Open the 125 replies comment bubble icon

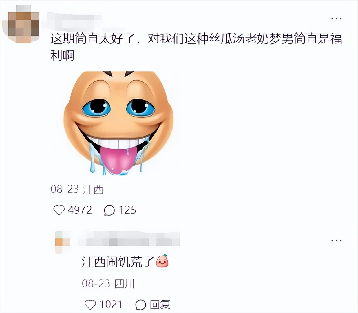pos(109,210)
